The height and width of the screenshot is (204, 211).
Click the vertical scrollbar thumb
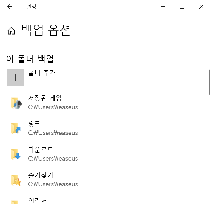point(210,82)
